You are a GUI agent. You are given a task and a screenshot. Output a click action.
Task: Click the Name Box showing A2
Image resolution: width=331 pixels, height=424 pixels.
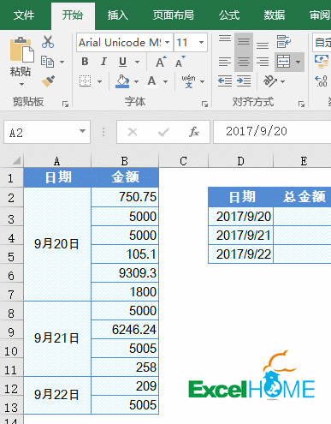47,132
